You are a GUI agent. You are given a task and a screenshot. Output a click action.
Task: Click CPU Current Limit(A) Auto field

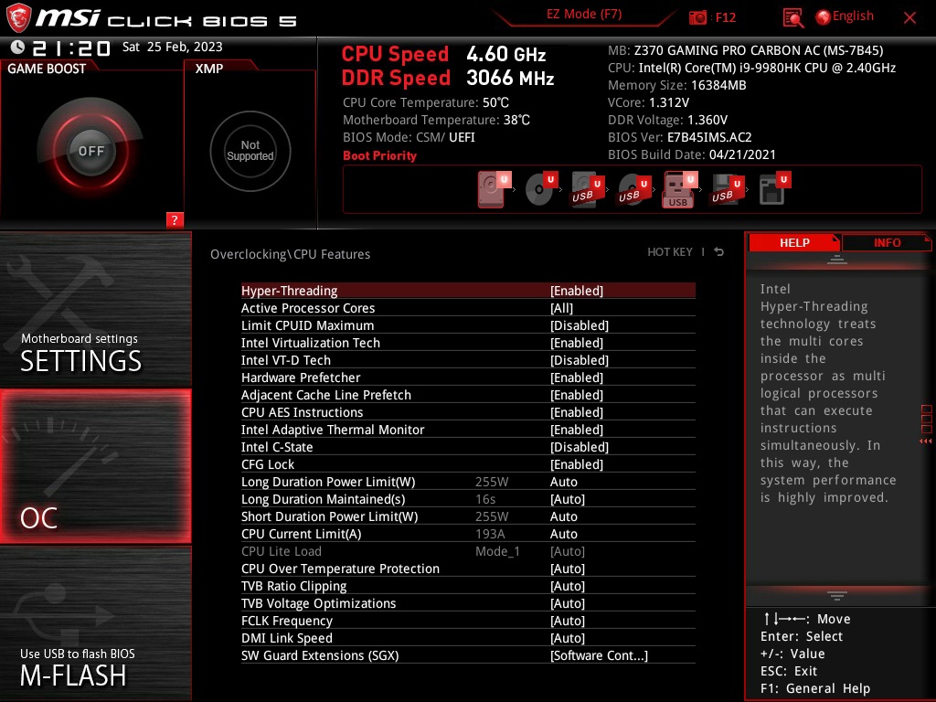tap(563, 534)
